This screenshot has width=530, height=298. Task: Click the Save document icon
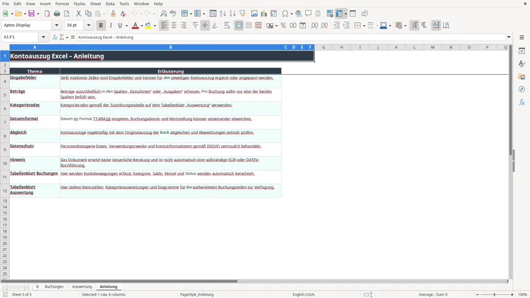(31, 14)
